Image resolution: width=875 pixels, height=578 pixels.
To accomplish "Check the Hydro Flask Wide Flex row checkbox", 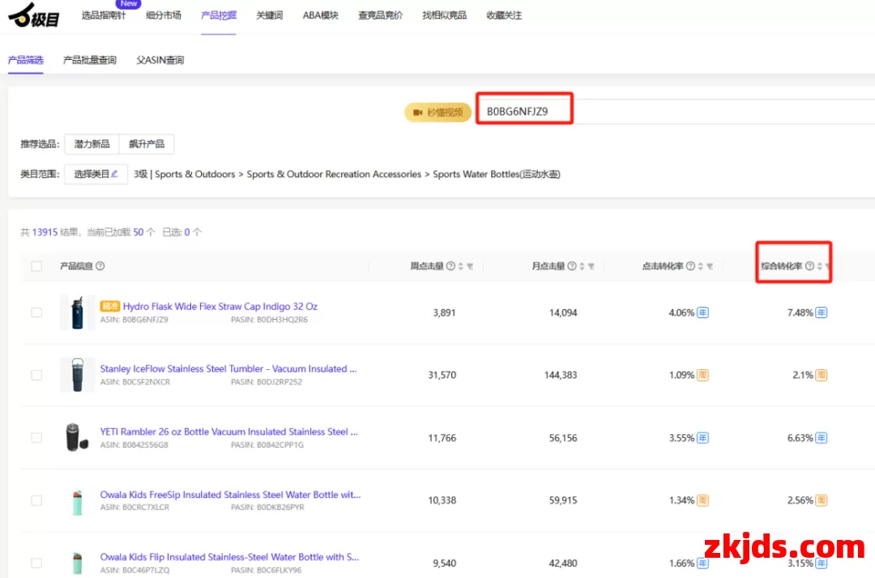I will click(36, 312).
